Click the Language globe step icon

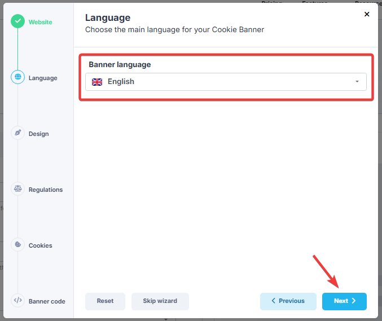(x=18, y=77)
